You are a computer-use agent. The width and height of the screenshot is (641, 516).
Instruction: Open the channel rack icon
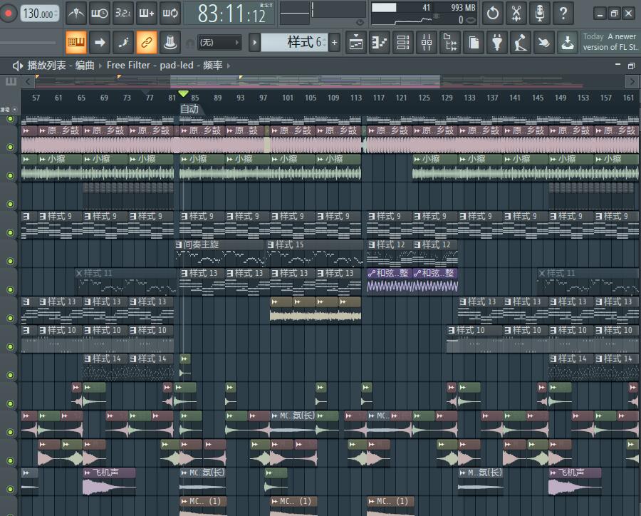(402, 43)
